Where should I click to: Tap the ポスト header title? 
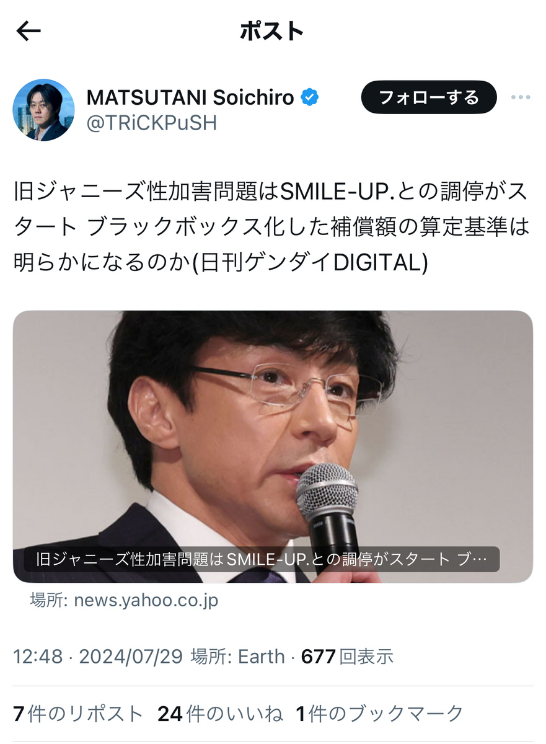coord(272,31)
